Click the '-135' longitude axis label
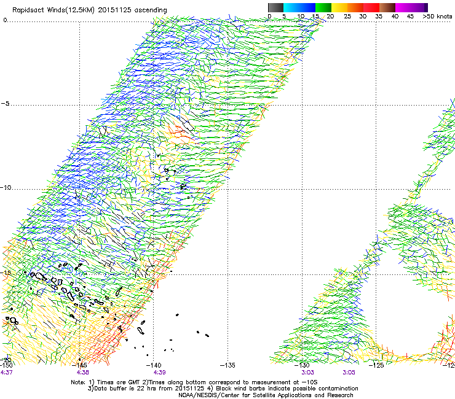This screenshot has width=455, height=399. pos(228,365)
